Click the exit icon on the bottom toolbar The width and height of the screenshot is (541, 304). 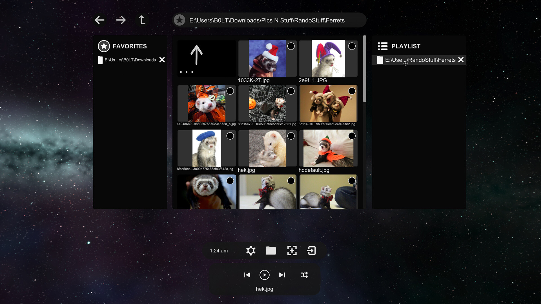pyautogui.click(x=311, y=251)
